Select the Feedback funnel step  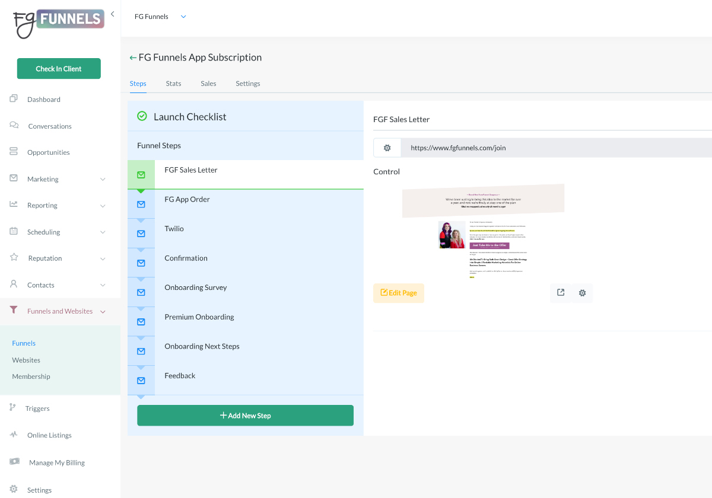coord(246,380)
